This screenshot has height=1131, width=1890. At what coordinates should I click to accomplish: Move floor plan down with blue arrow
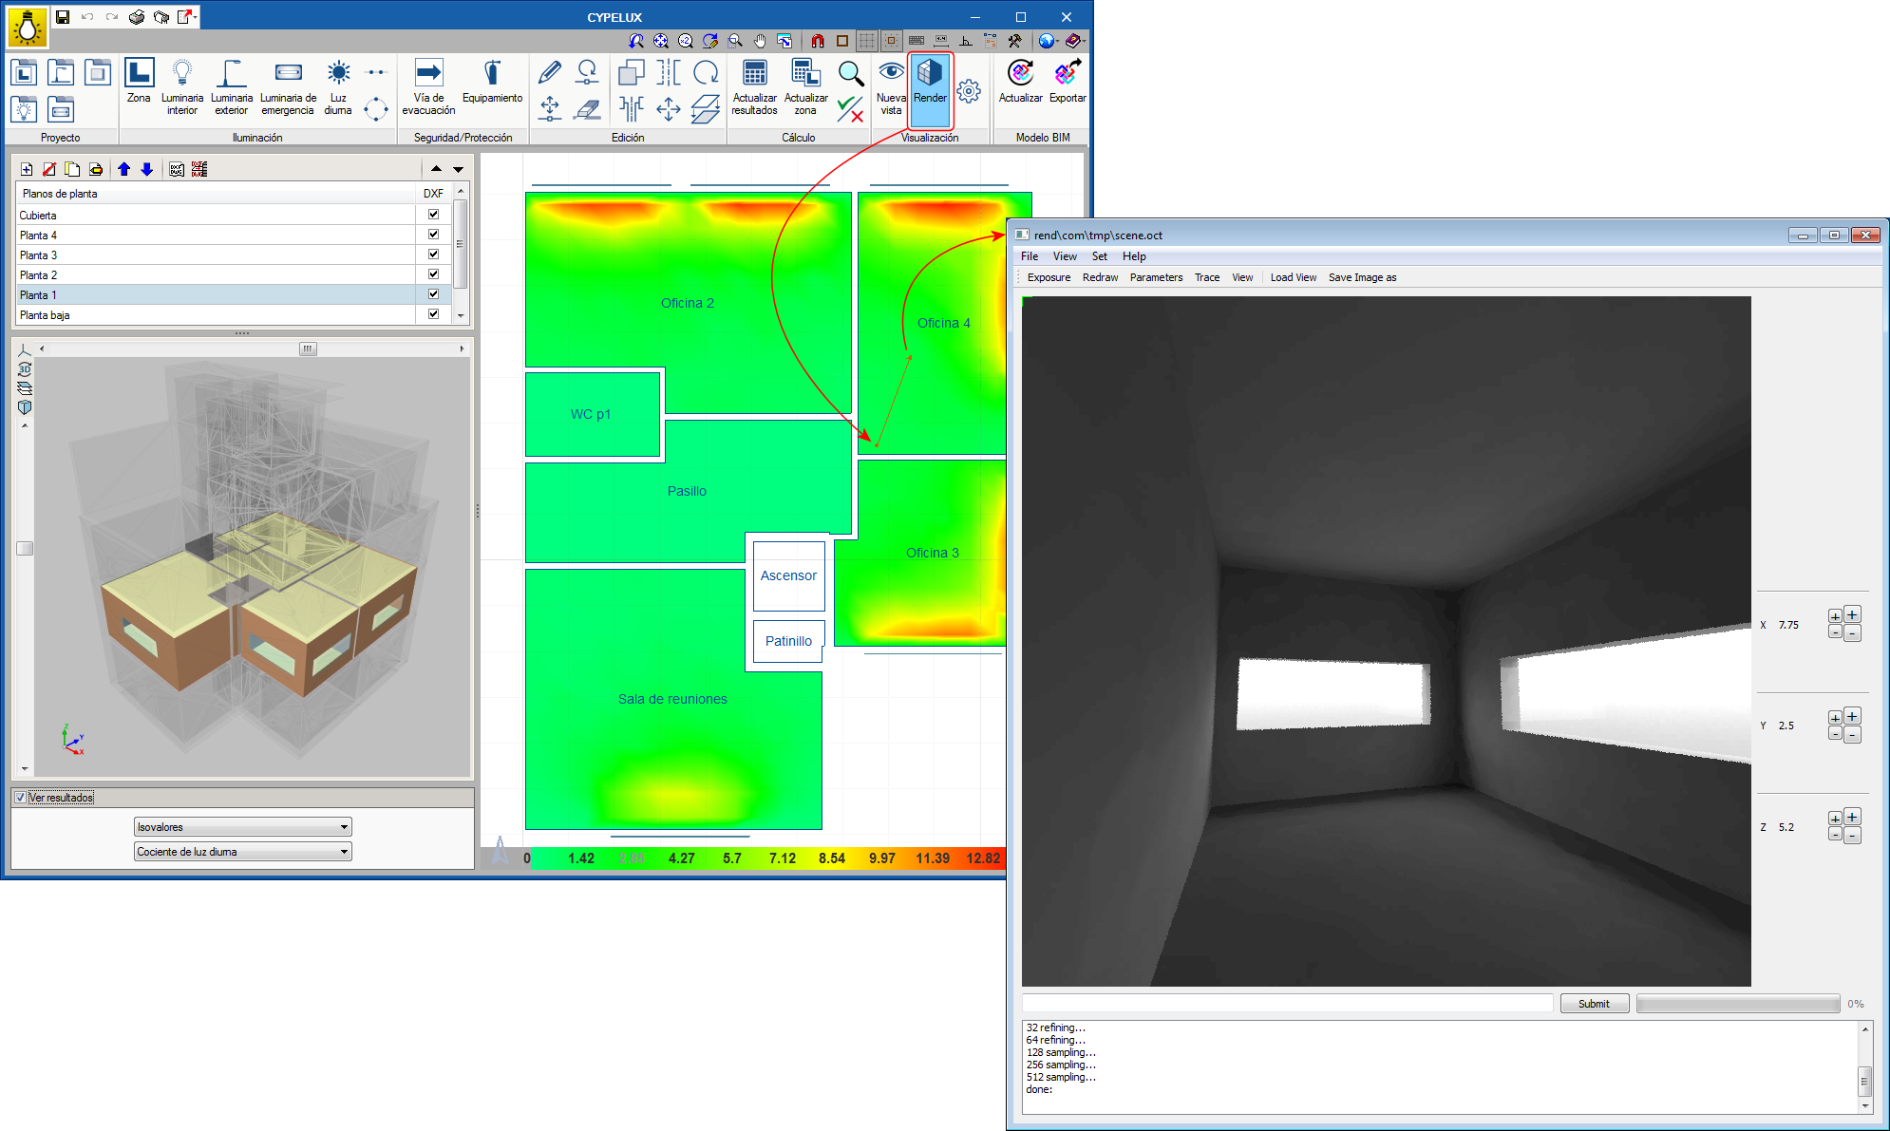pos(147,169)
